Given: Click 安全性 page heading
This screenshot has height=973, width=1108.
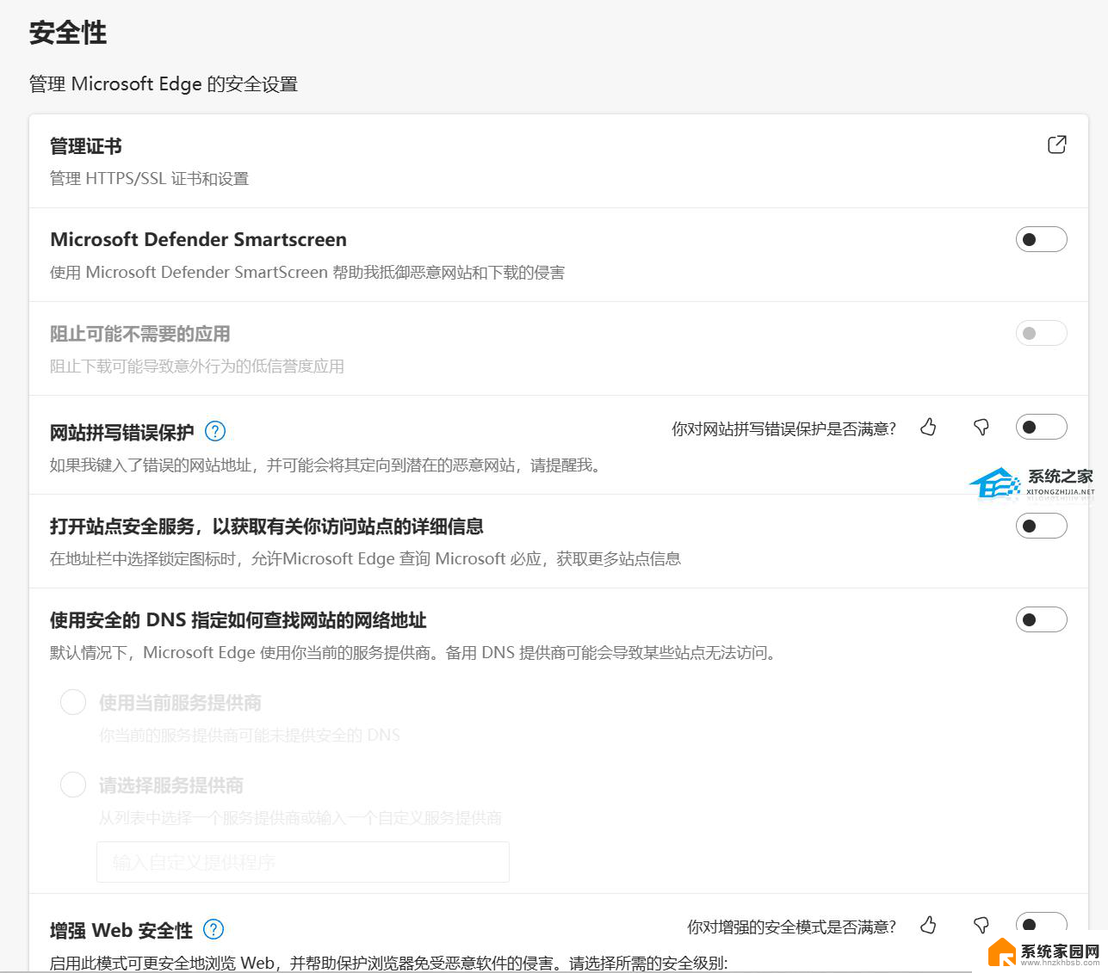Looking at the screenshot, I should pos(68,33).
